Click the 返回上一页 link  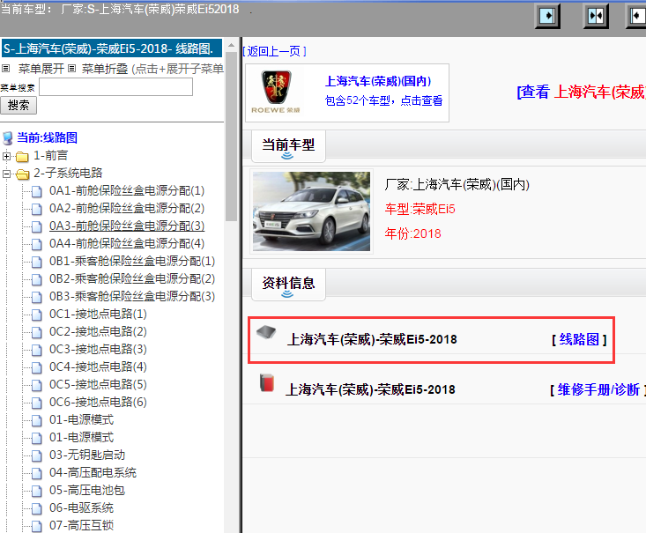(x=274, y=51)
